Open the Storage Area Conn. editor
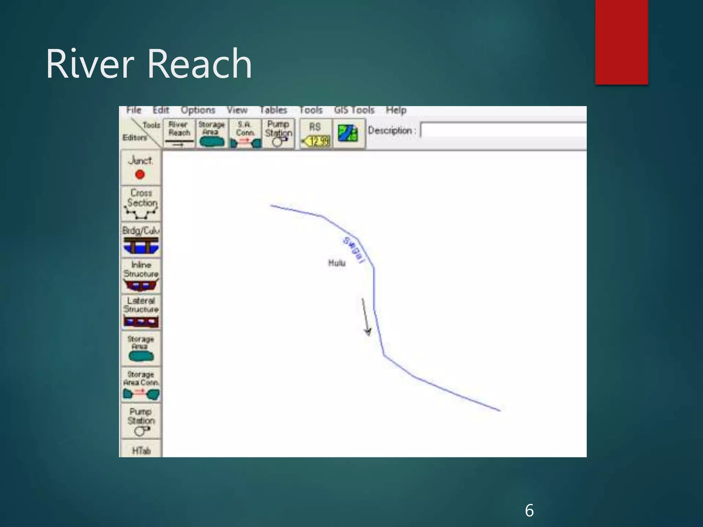The image size is (703, 527). (141, 384)
